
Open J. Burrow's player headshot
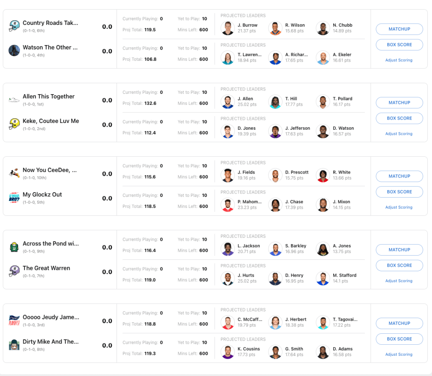(228, 28)
